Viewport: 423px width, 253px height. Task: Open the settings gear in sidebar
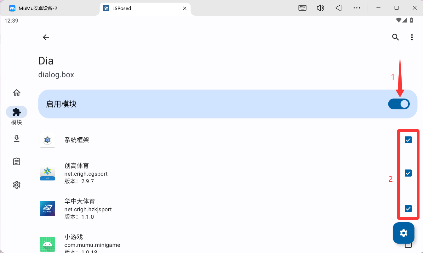(17, 185)
